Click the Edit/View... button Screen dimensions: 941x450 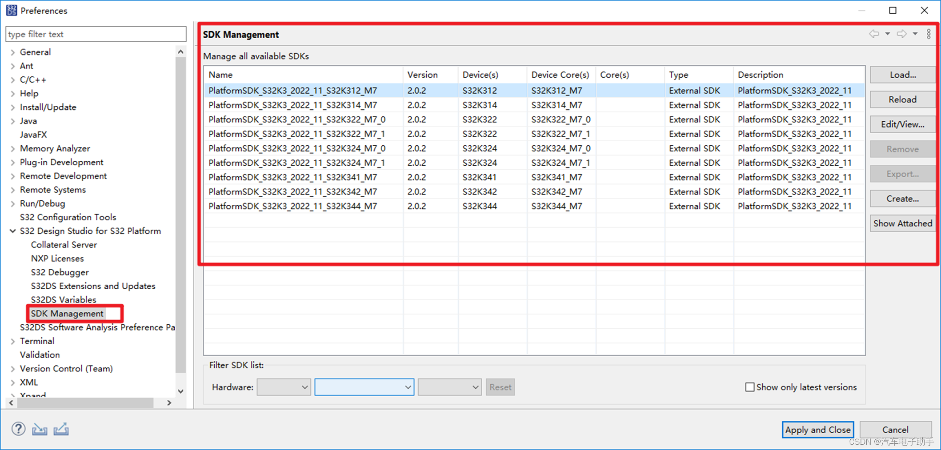click(903, 124)
